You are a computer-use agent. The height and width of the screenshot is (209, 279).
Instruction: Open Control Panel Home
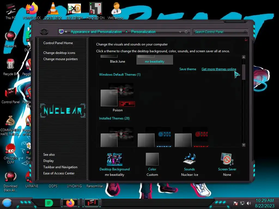coord(58,43)
